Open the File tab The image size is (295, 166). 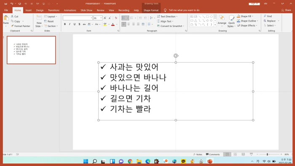pyautogui.click(x=6, y=10)
